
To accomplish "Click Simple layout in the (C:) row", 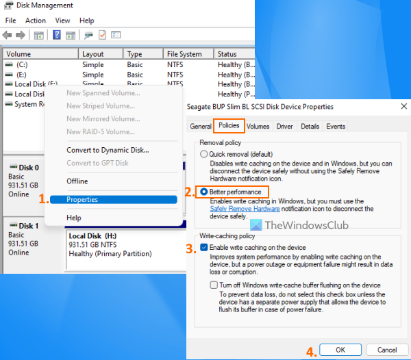I will point(93,64).
